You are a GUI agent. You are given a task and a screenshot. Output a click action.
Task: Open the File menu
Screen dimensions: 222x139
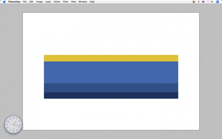pyautogui.click(x=25, y=2)
